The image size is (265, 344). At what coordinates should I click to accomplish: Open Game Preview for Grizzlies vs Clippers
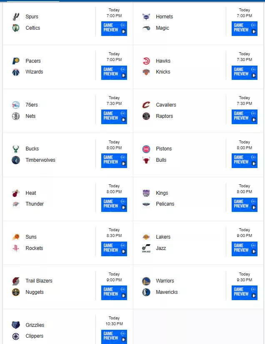pos(114,337)
